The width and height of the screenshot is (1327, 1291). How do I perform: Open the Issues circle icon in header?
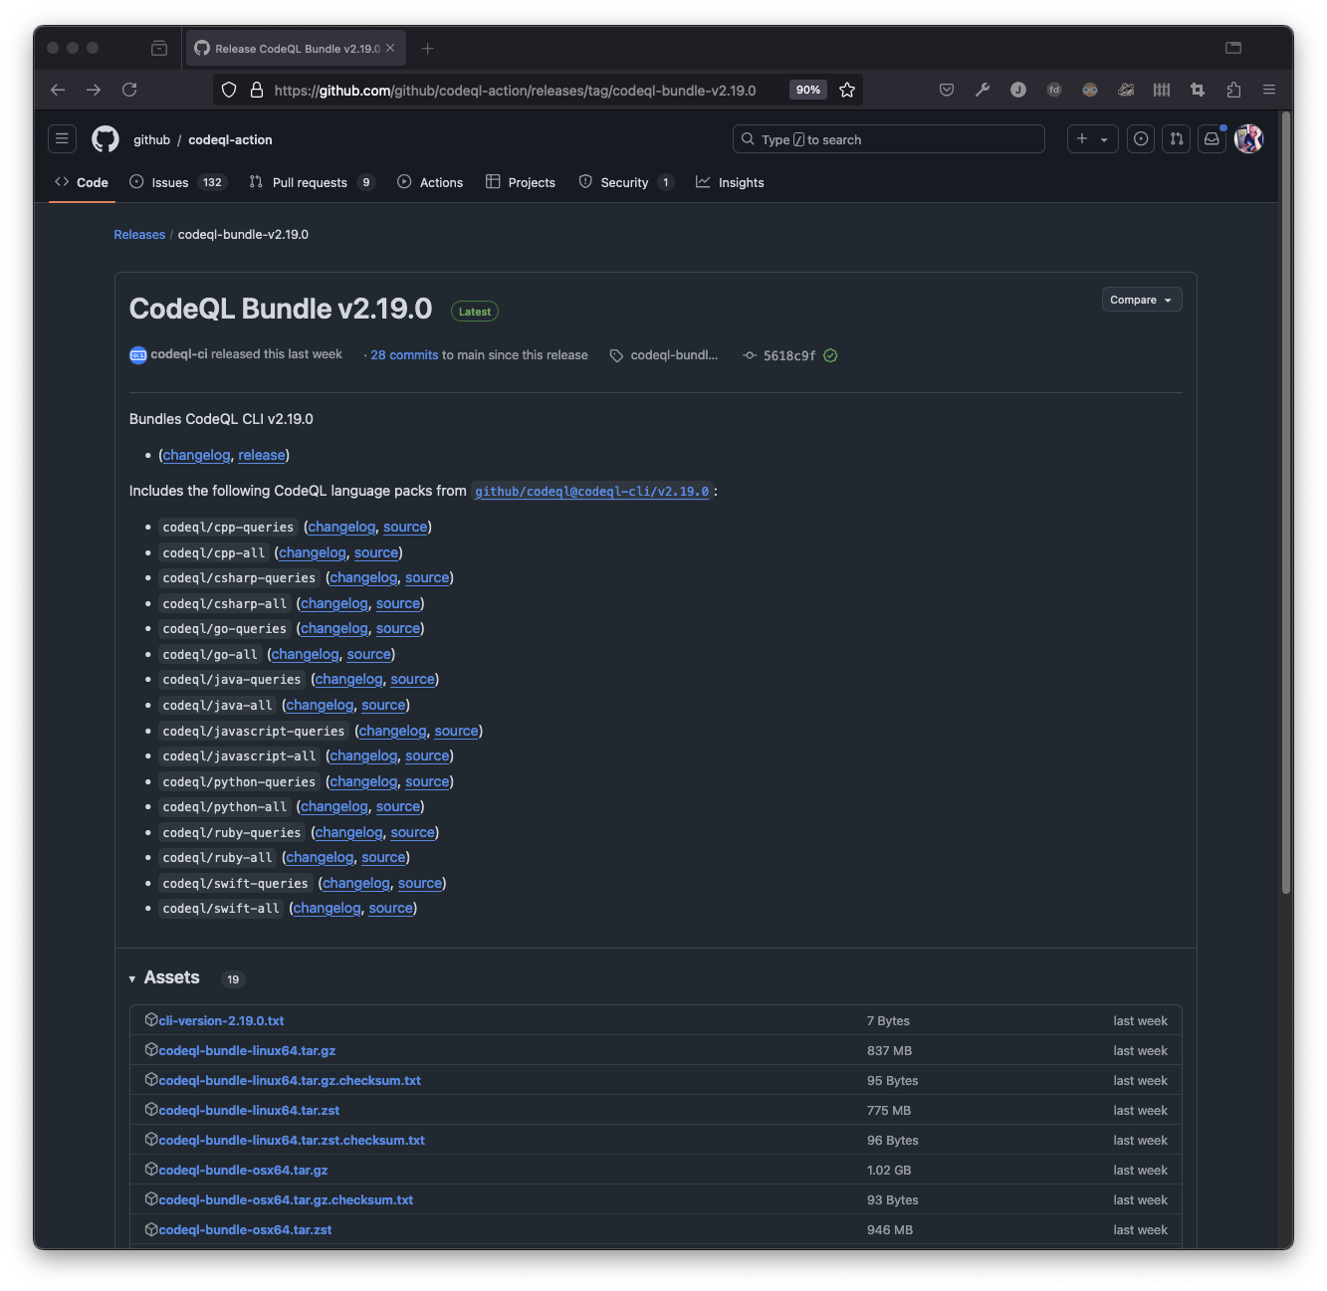(1141, 139)
